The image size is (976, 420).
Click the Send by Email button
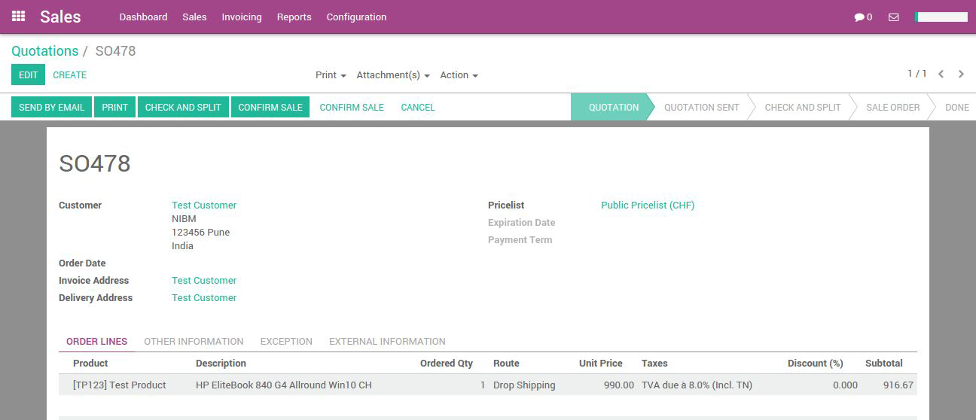pos(51,107)
